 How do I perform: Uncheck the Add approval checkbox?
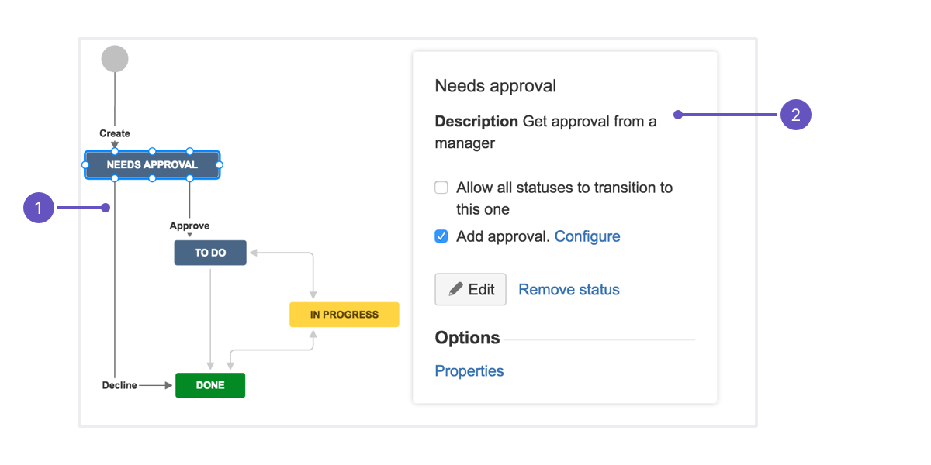click(x=441, y=236)
